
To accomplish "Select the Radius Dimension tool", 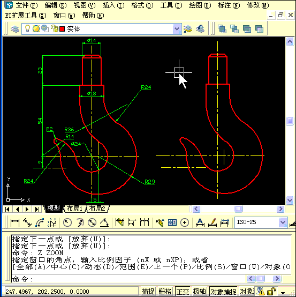I will pyautogui.click(x=67, y=222).
